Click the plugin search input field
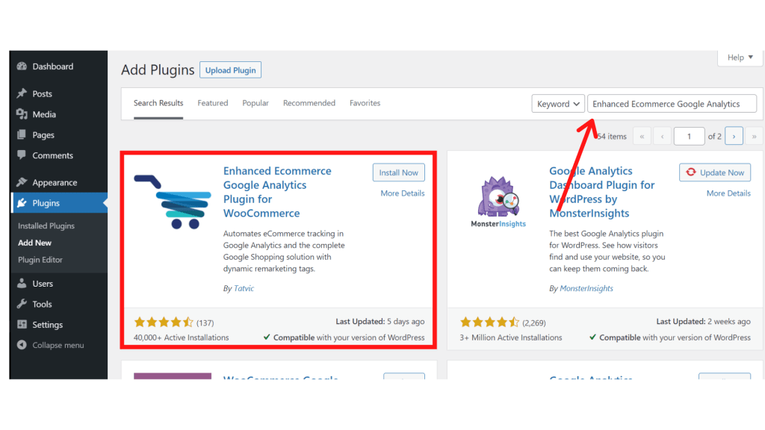This screenshot has width=765, height=430. pyautogui.click(x=672, y=104)
